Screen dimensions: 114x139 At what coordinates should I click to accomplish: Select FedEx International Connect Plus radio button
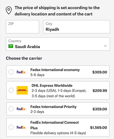11,127
